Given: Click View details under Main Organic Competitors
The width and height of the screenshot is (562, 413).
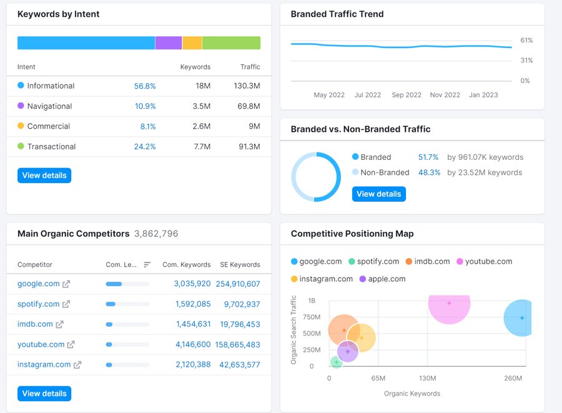Looking at the screenshot, I should [x=44, y=394].
